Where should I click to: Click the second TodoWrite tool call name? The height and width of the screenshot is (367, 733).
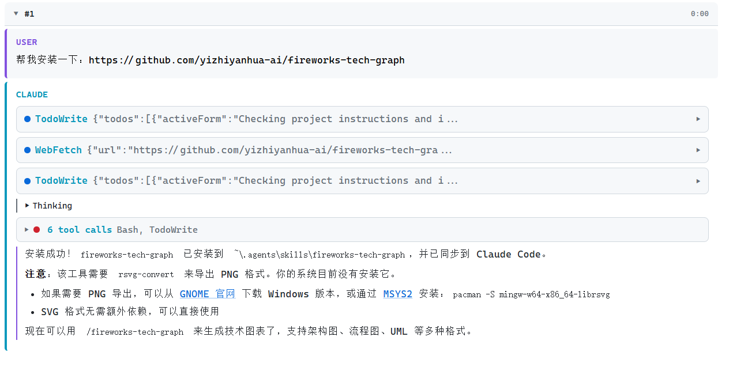[61, 181]
